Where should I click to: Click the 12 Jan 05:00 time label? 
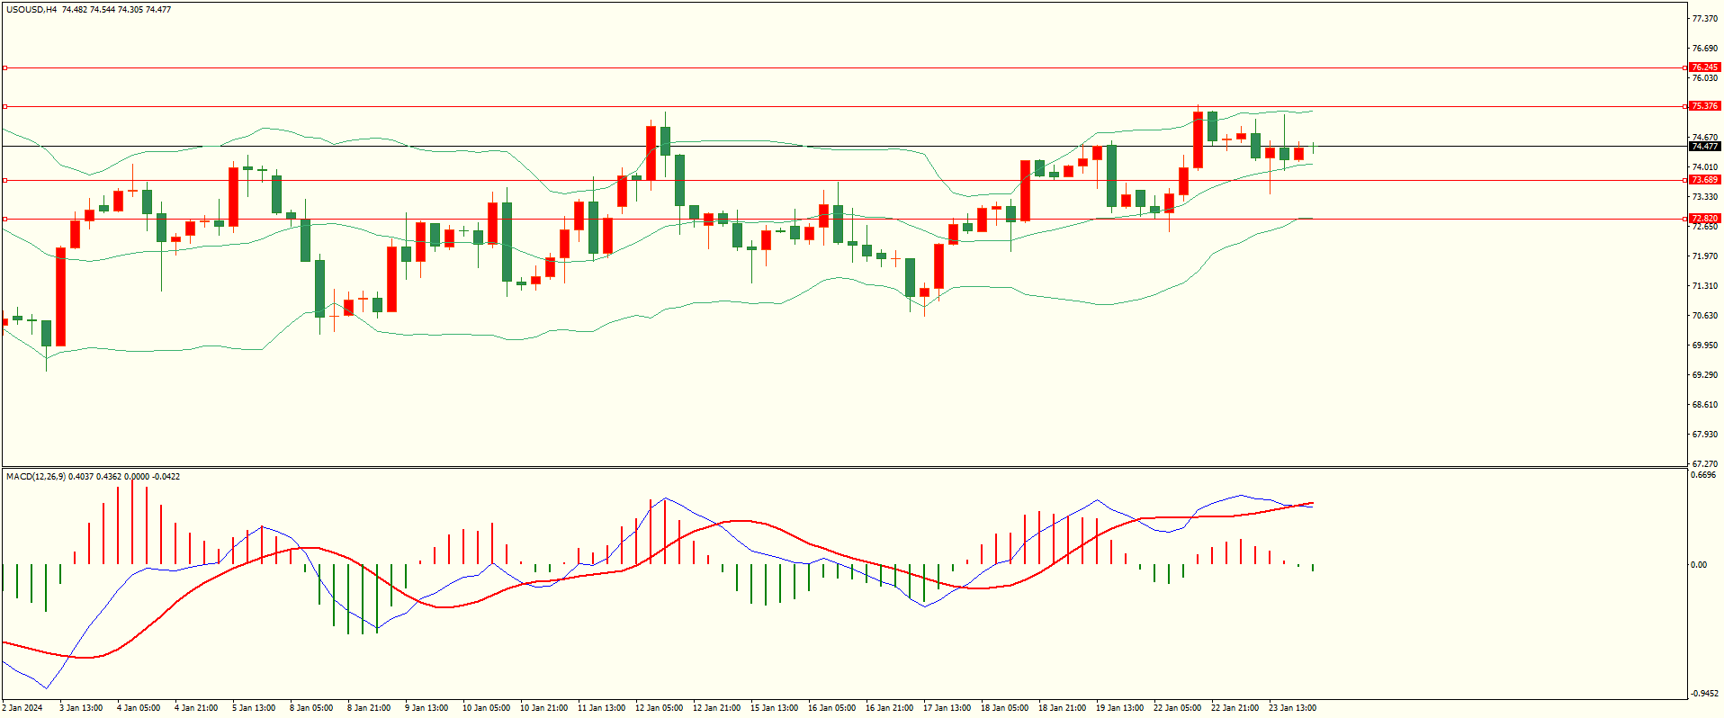click(659, 708)
